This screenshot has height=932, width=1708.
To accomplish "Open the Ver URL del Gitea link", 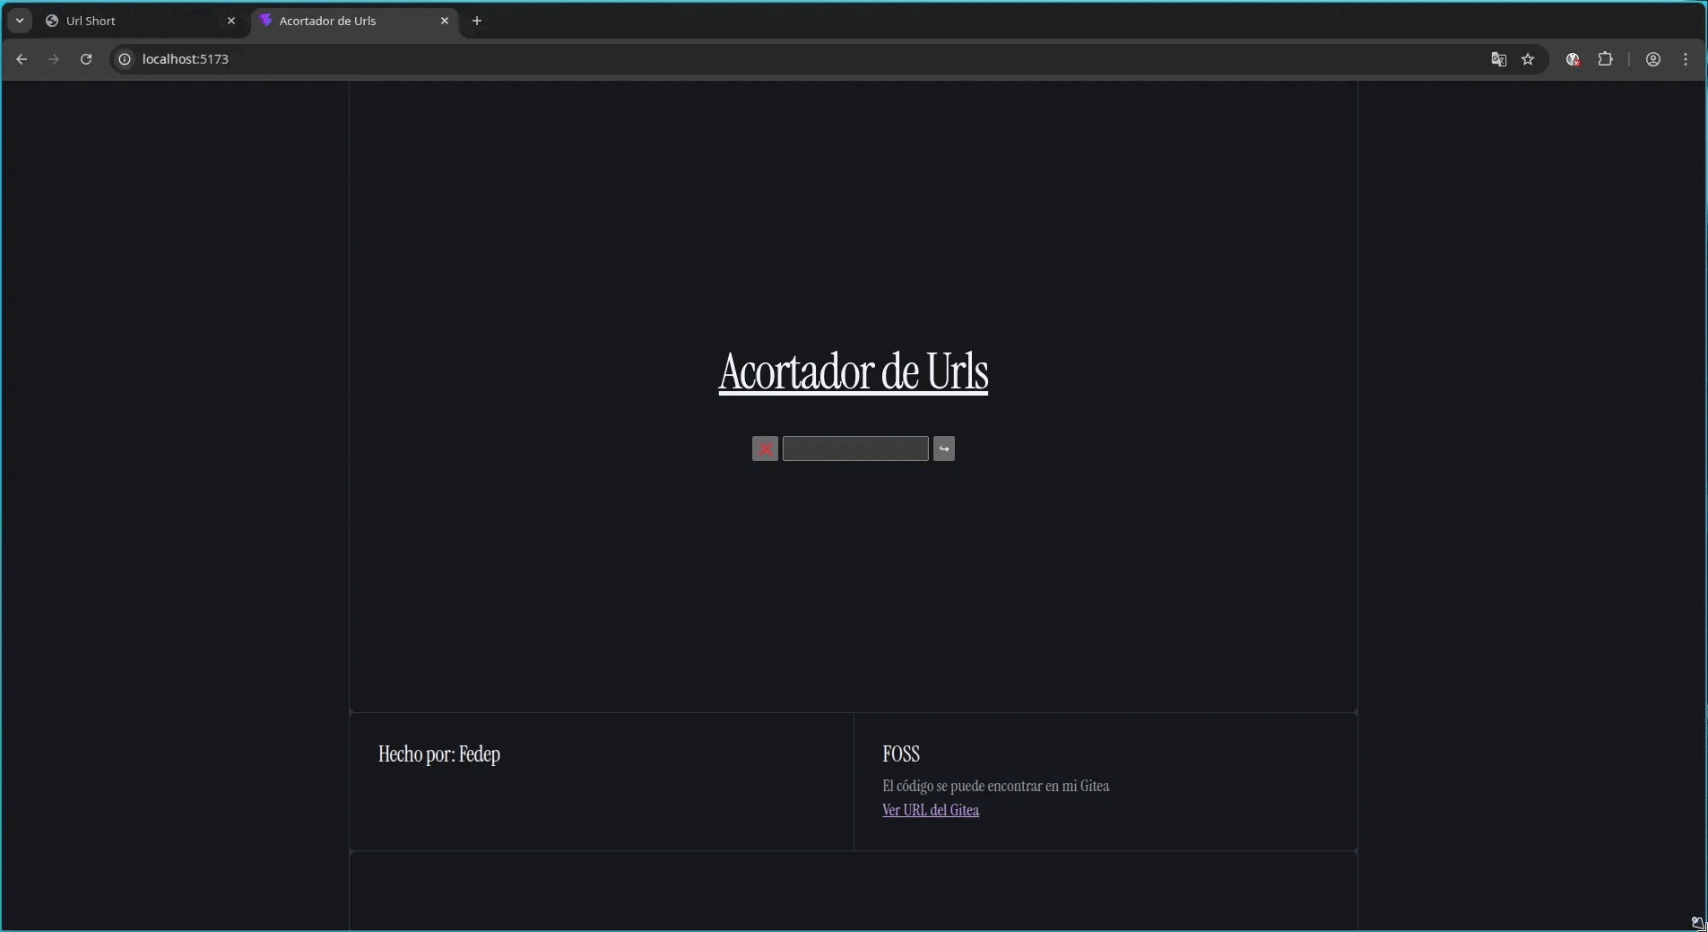I will click(930, 810).
